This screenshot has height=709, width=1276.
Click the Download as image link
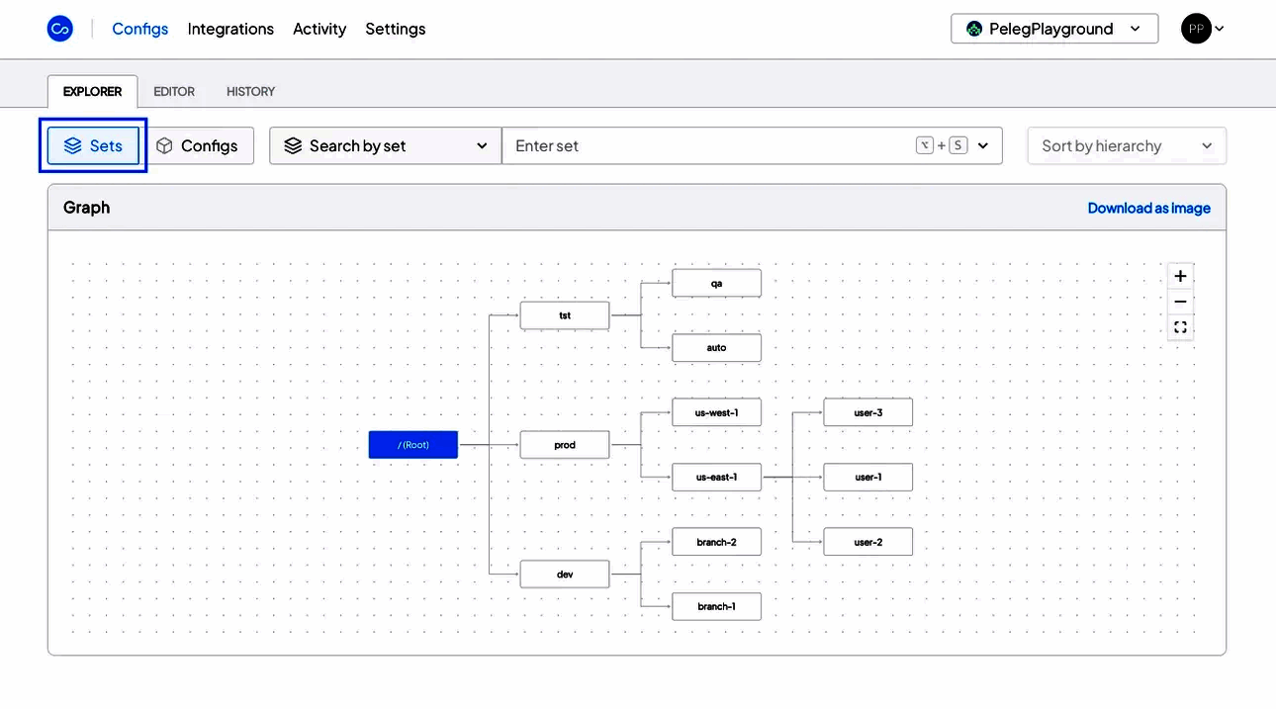[1148, 208]
